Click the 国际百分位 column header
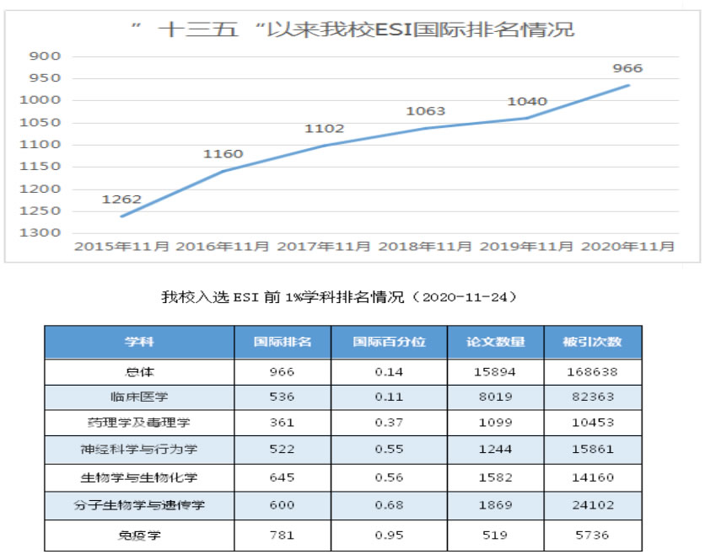The width and height of the screenshot is (705, 554). 389,342
